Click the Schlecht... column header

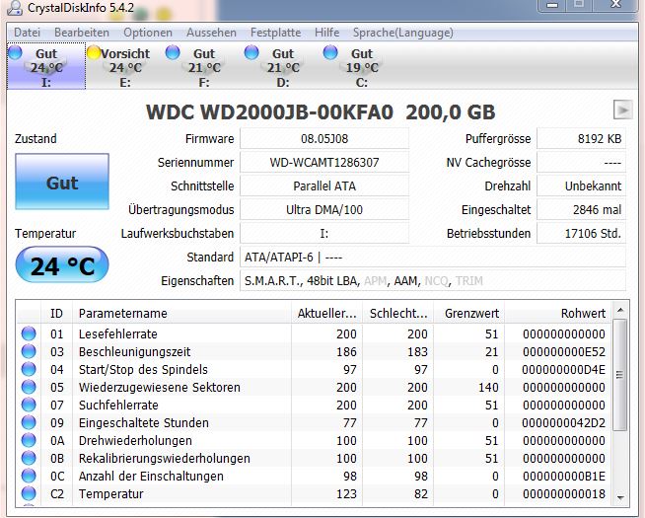398,313
